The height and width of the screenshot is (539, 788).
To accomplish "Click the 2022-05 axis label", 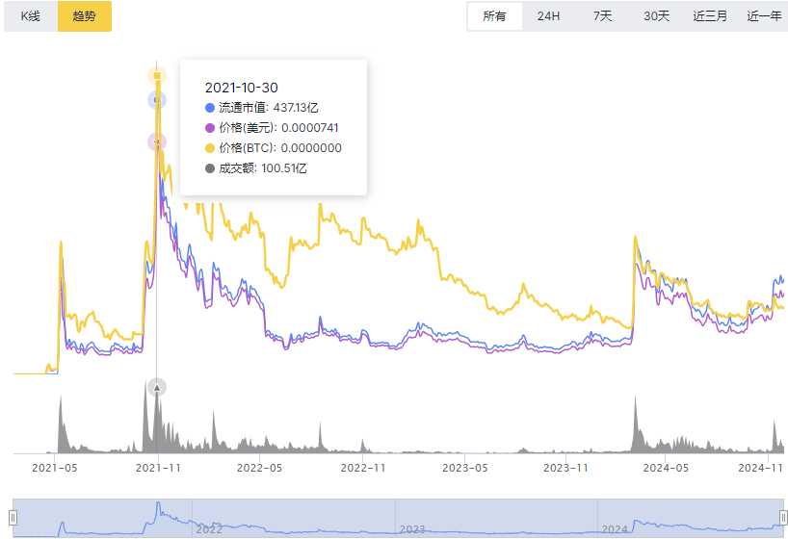I will click(259, 468).
